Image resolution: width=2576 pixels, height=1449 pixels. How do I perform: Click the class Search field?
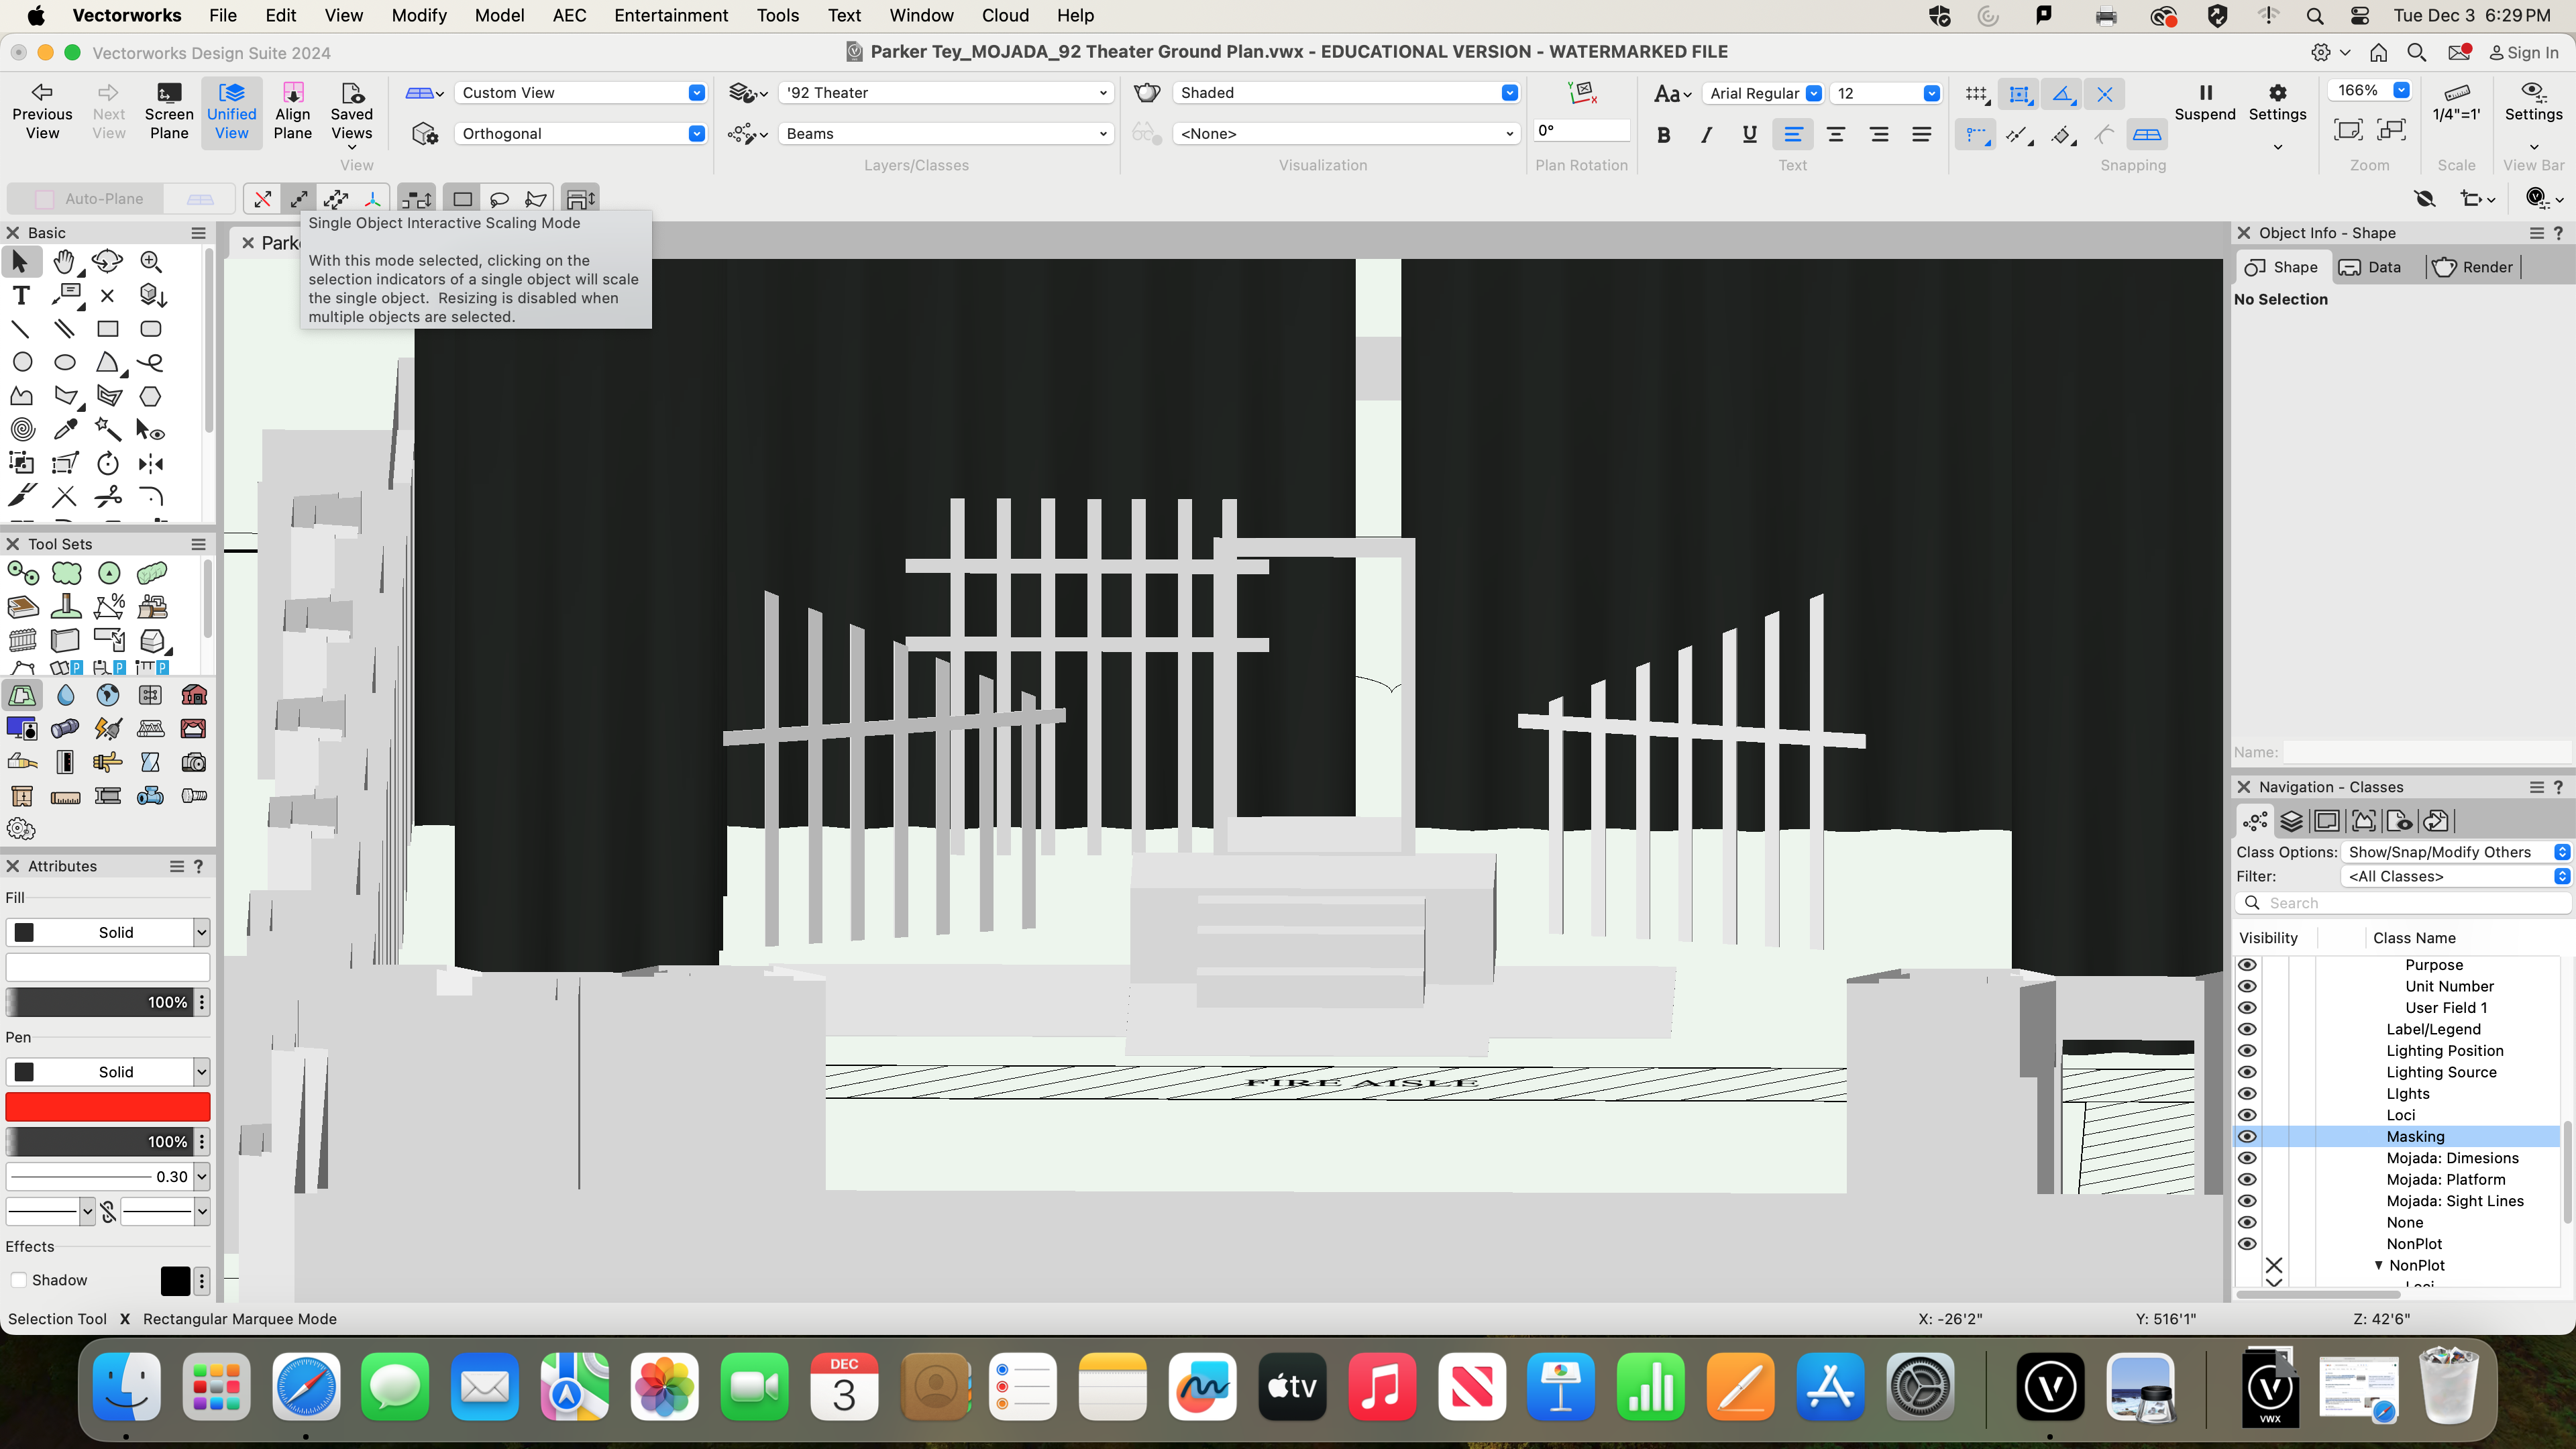point(2403,903)
